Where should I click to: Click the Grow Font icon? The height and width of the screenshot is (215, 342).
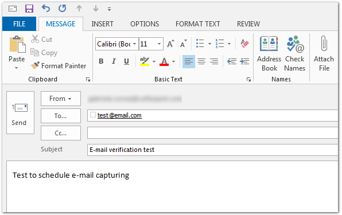(170, 44)
